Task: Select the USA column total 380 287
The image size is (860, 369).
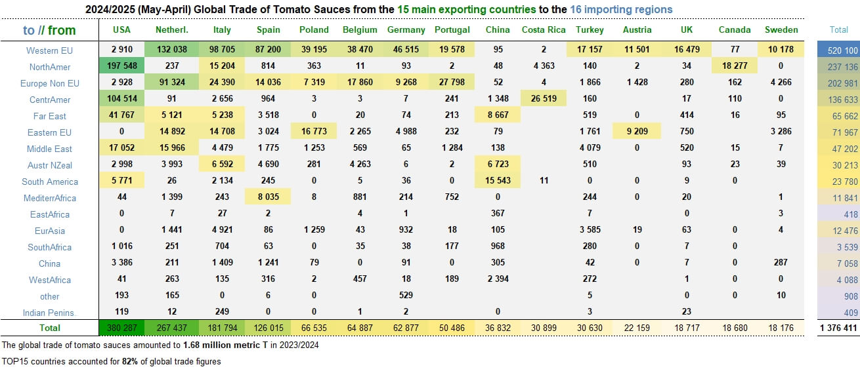Action: click(x=121, y=328)
